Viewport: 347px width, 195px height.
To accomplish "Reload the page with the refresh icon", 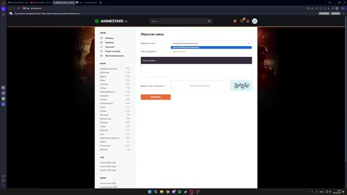I will point(18,9).
